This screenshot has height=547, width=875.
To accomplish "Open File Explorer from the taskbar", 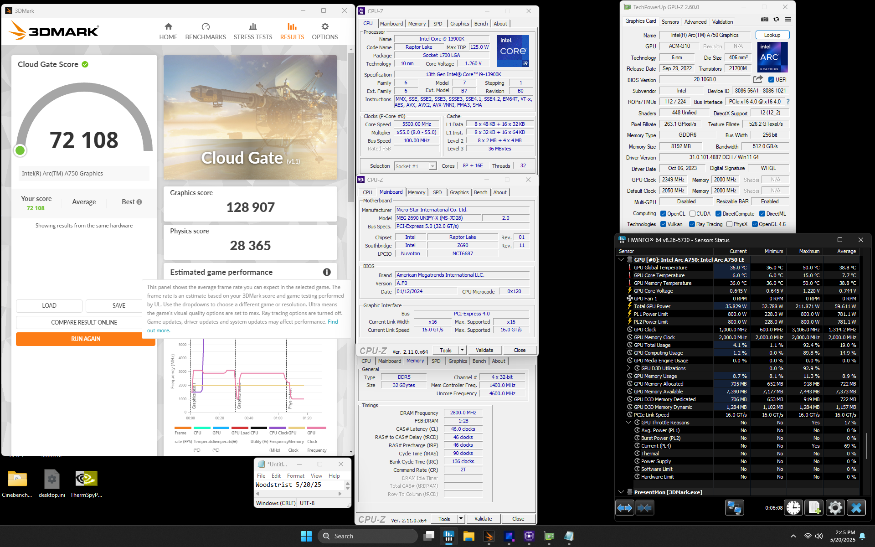I will (469, 536).
